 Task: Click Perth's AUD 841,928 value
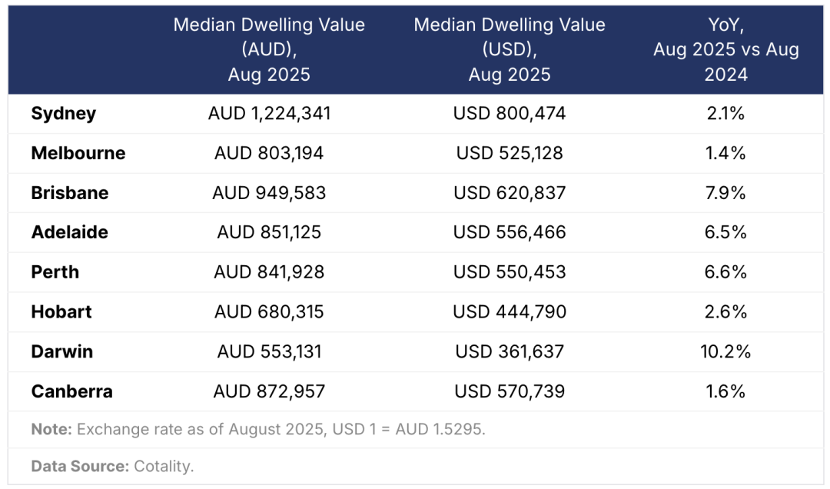point(269,272)
